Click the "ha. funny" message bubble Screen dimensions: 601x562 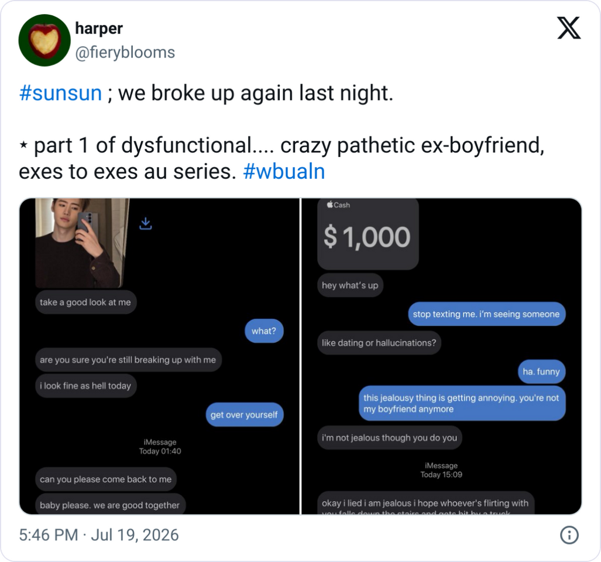point(541,372)
